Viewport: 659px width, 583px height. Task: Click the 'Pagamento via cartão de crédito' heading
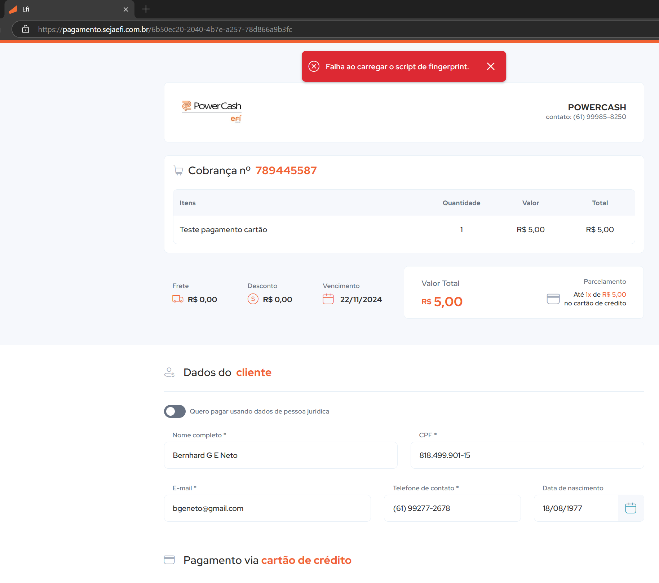tap(267, 560)
